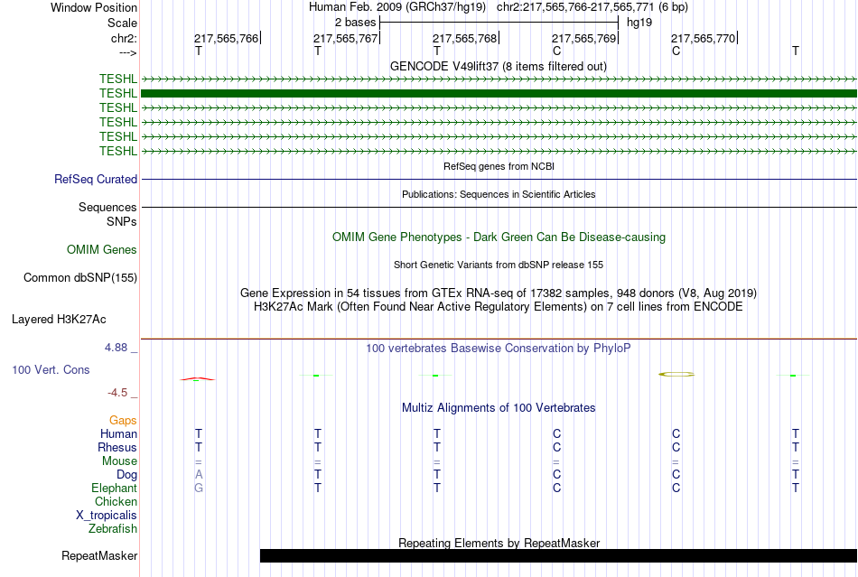
Task: Click base C below ruler label 217,565,770
Action: pos(676,51)
